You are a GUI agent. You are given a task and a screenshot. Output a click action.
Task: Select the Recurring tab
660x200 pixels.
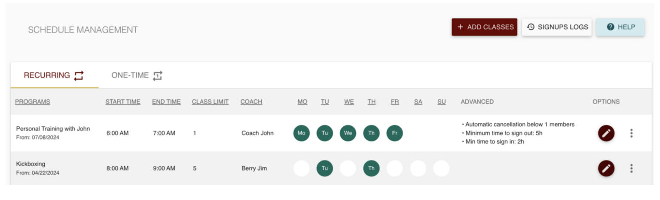[54, 76]
